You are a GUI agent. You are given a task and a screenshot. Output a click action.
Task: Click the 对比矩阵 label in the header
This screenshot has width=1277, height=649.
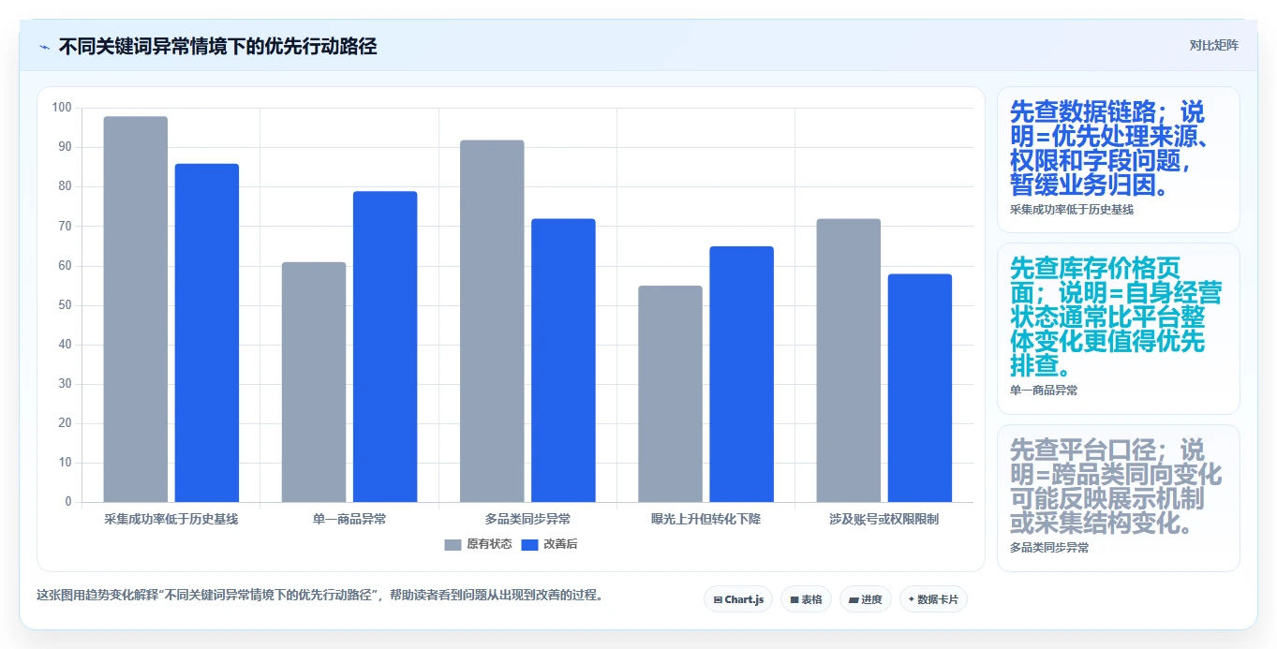click(1214, 45)
